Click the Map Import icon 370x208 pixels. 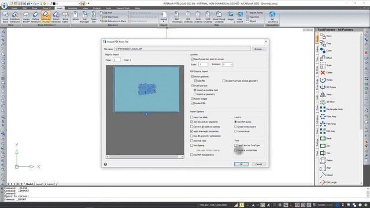(x=239, y=17)
